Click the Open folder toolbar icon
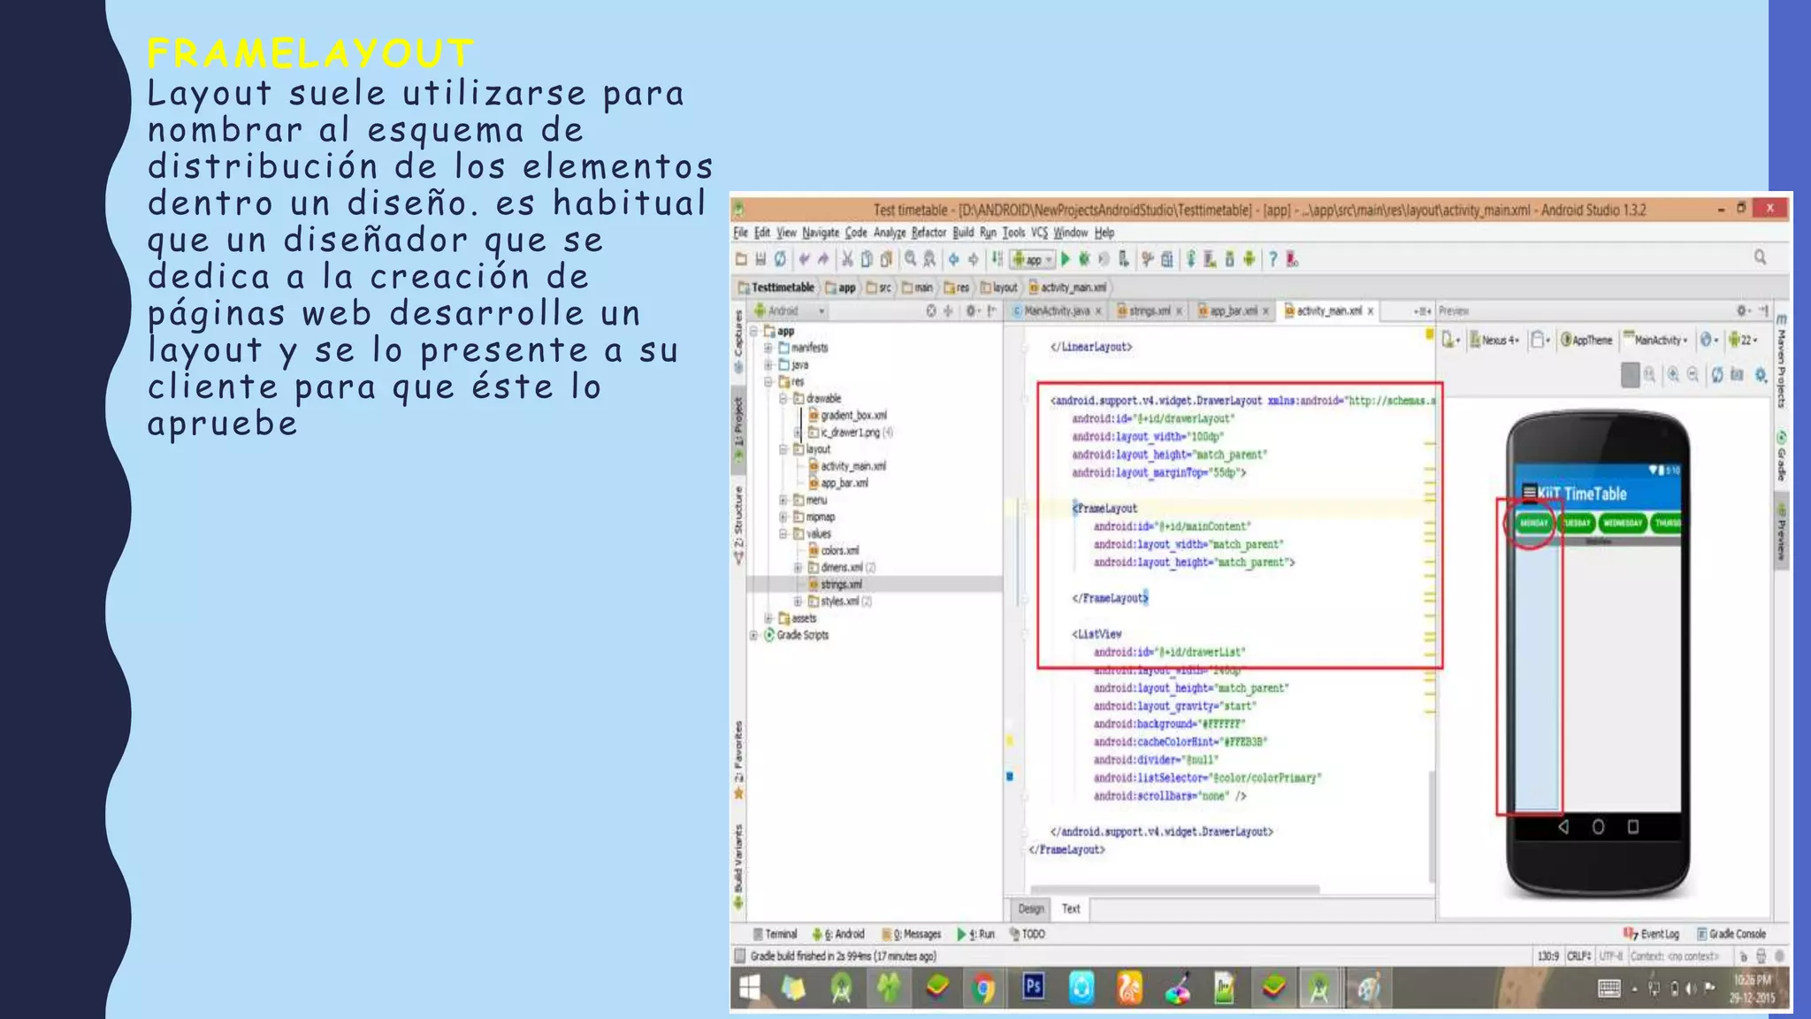This screenshot has height=1019, width=1811. 742,259
